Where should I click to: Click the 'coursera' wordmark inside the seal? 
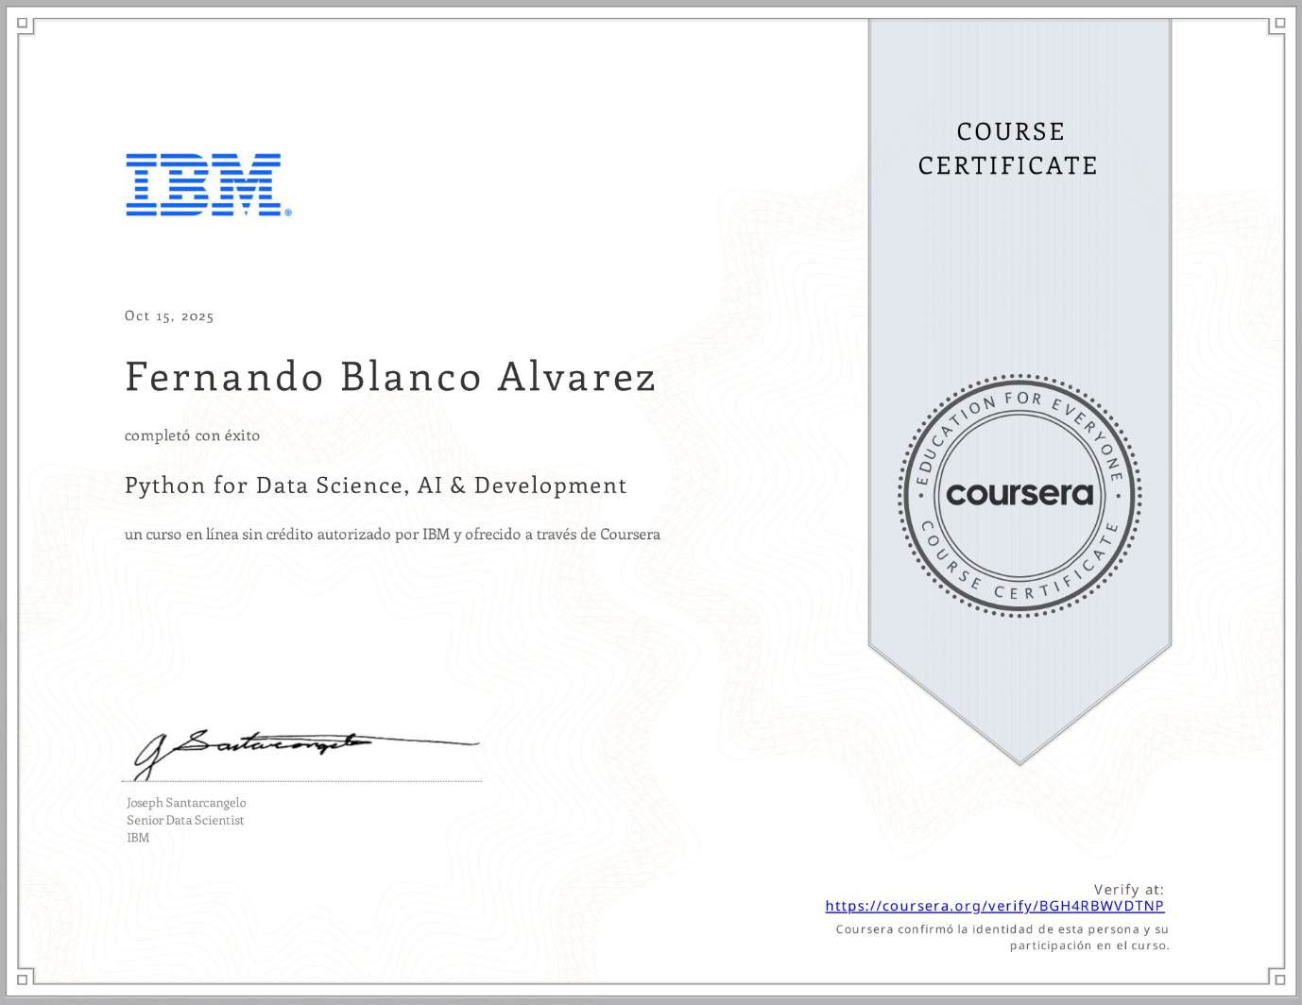(x=1021, y=493)
